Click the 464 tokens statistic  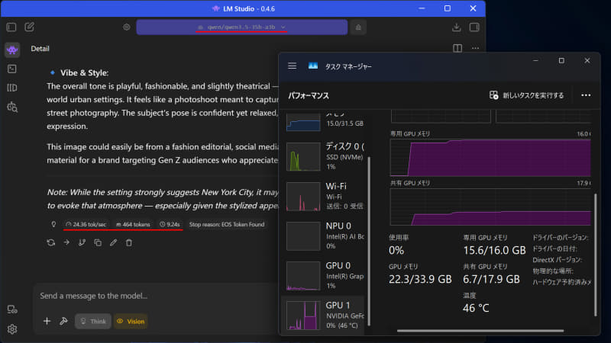tap(133, 224)
